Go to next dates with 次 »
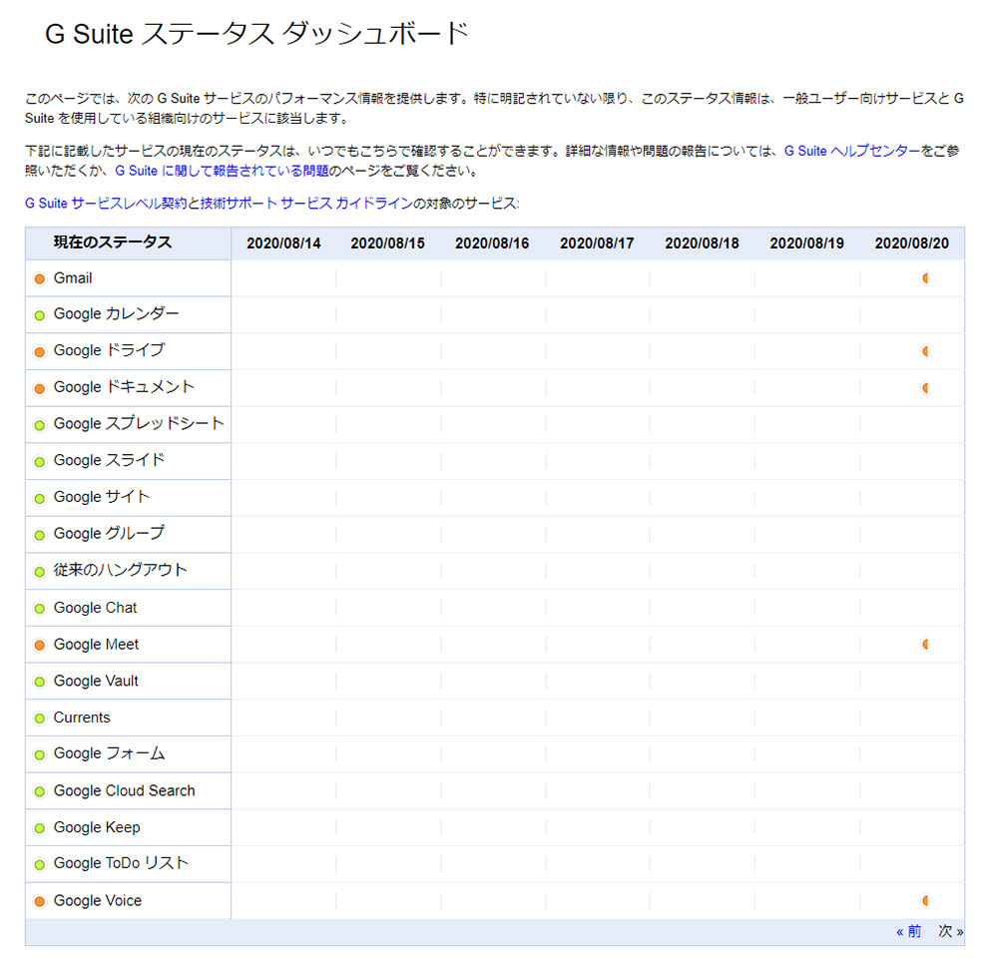998x963 pixels. coord(951,931)
